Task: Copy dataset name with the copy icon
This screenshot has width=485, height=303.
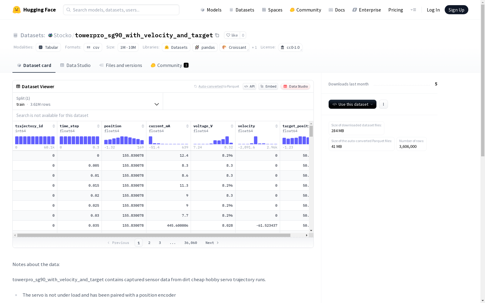Action: 217,35
